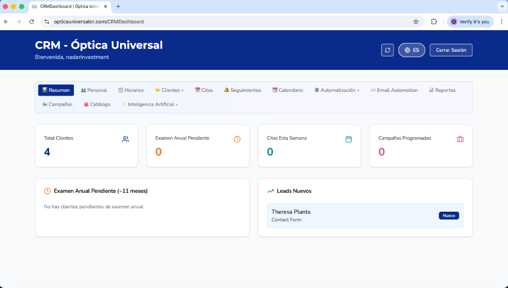The height and width of the screenshot is (288, 508).
Task: Expand the Automatización + menu
Action: pos(337,90)
